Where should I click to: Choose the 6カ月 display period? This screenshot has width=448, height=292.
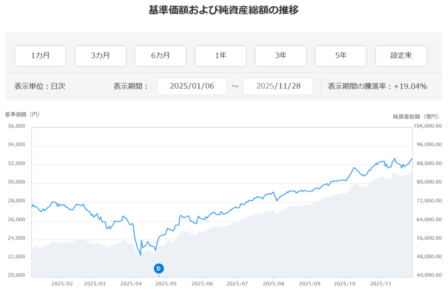pyautogui.click(x=160, y=56)
